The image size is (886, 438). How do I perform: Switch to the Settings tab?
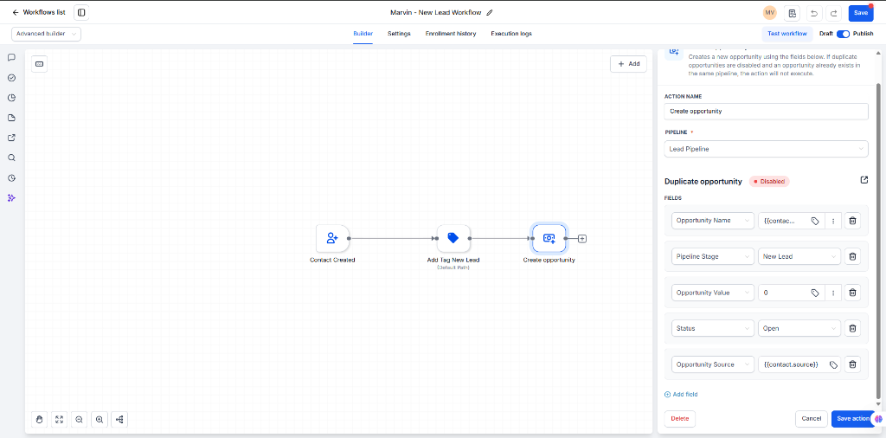[x=399, y=34]
